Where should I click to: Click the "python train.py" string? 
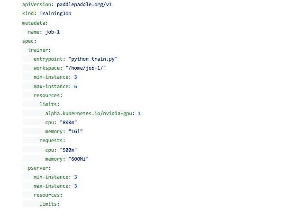pyautogui.click(x=93, y=59)
